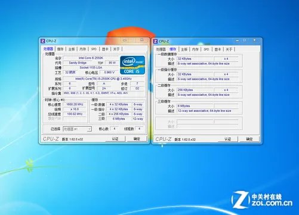This screenshot has height=215, width=299.
Task: Click 认证 button in right CPU-Z window
Action: (228, 139)
